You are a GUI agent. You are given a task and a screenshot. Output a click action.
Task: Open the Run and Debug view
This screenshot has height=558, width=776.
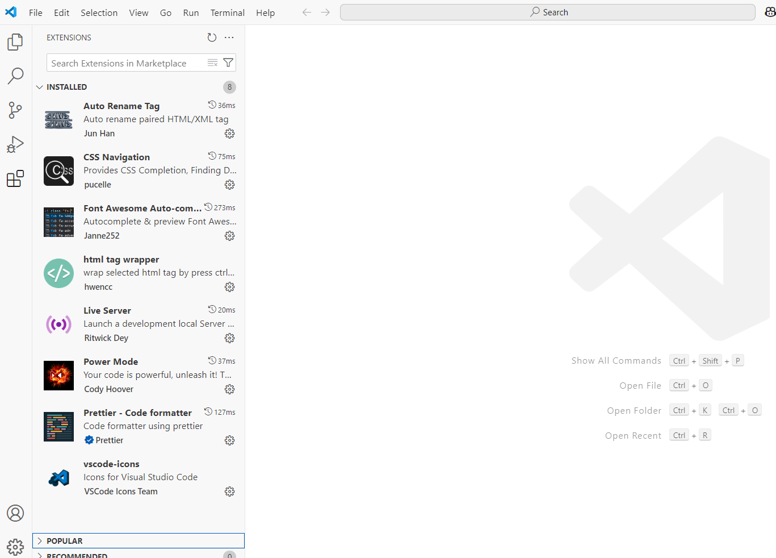15,144
